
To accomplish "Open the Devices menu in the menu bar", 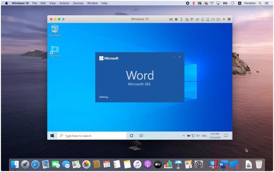I will tap(78, 3).
